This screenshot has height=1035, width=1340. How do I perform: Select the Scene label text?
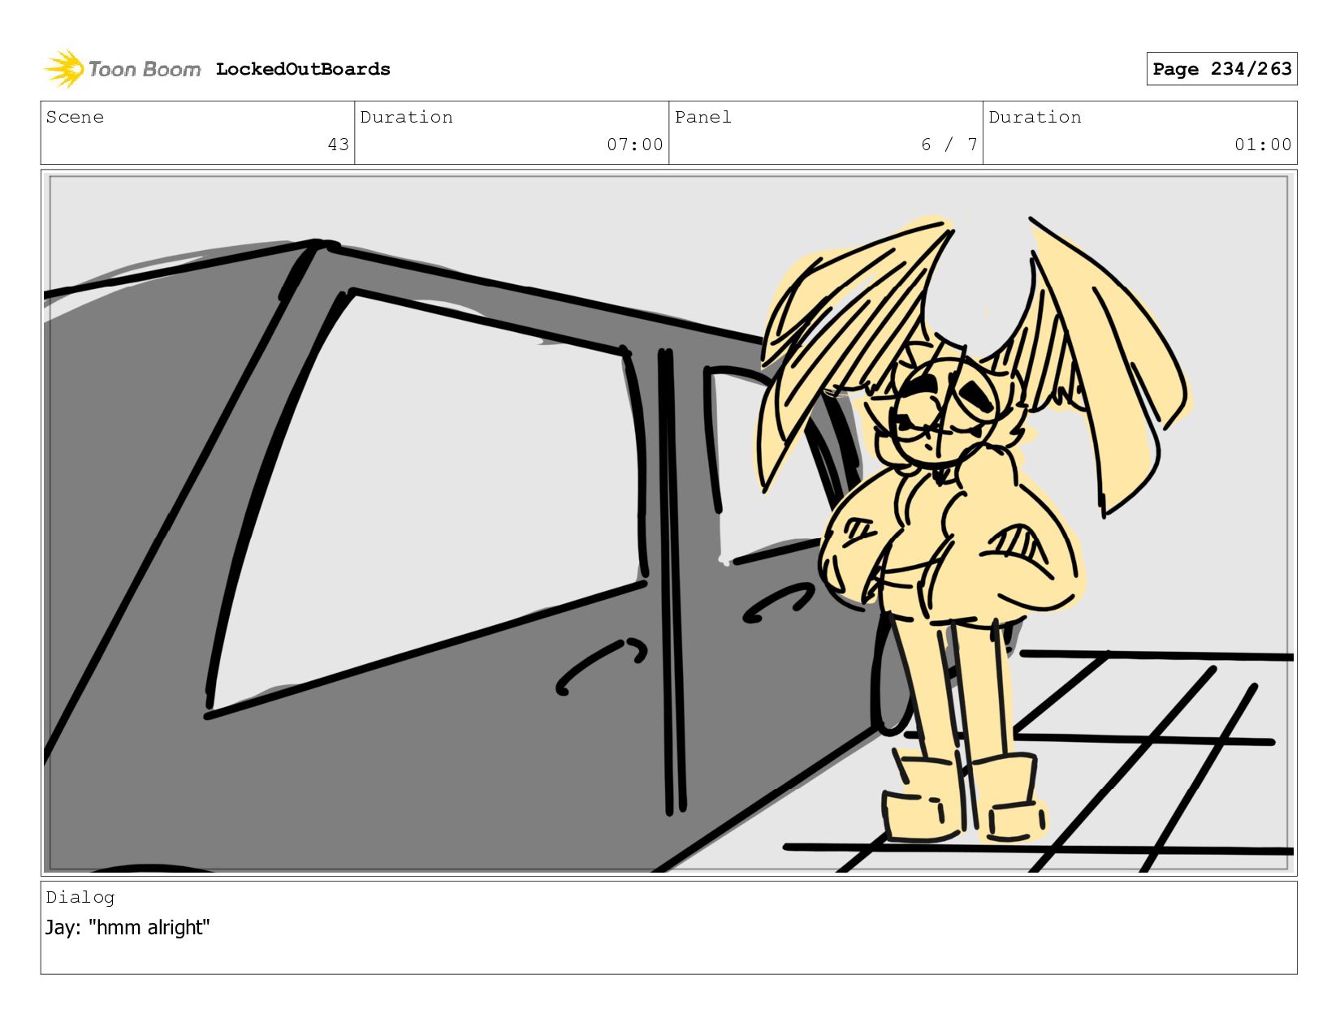point(75,117)
